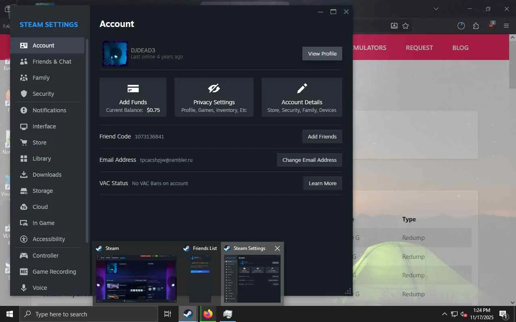Open Voice settings with microphone icon
This screenshot has height=322, width=516.
click(x=24, y=288)
